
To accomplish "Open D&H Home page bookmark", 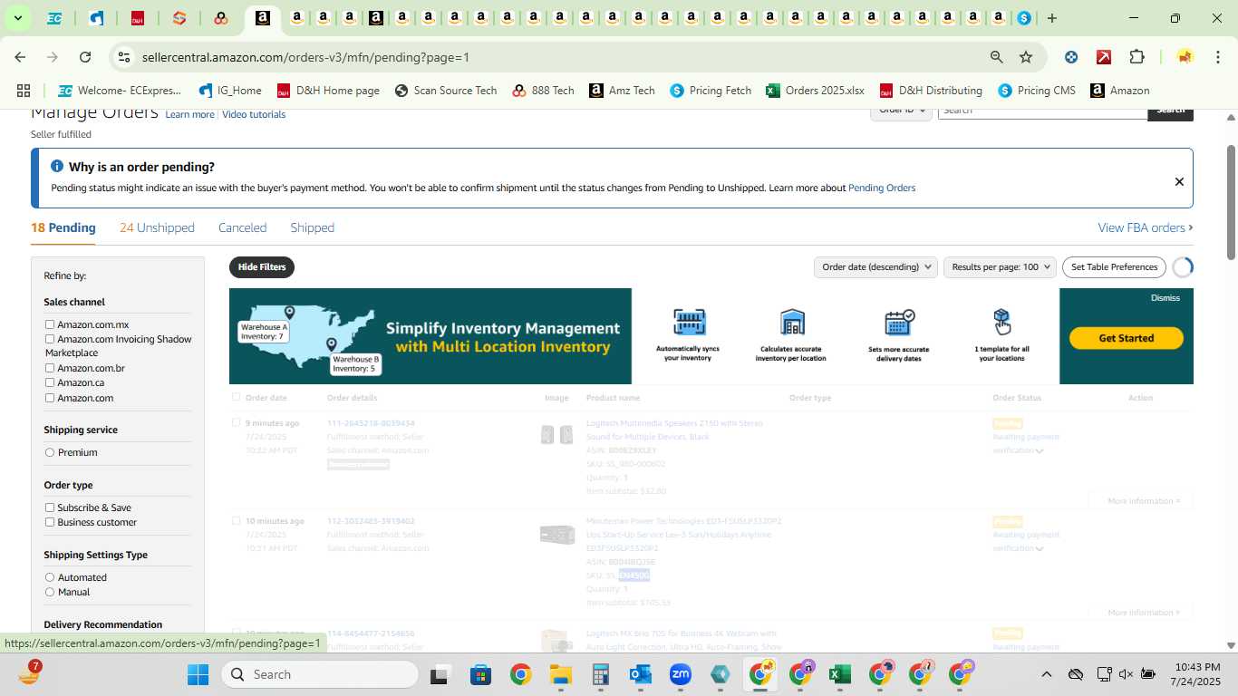I will pos(328,91).
